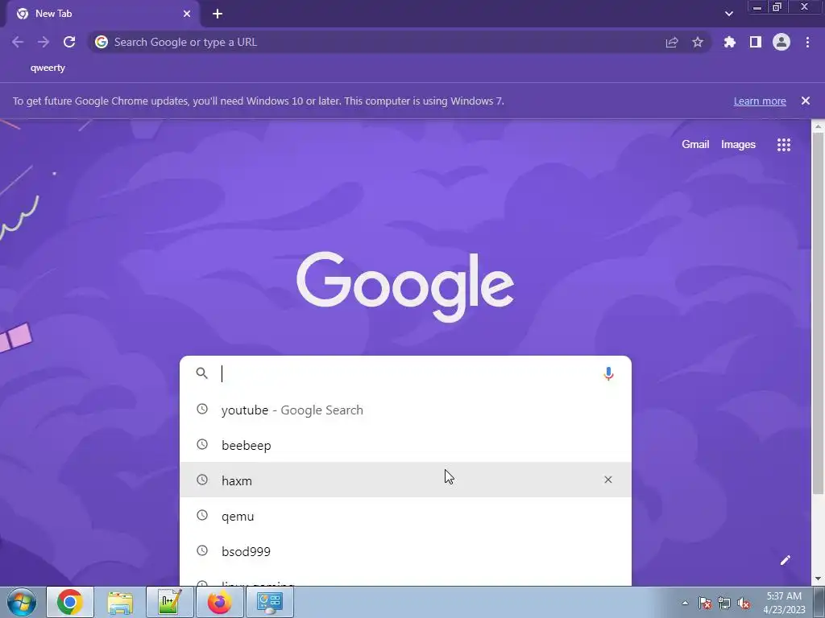
Task: Bookmark this tab with the star icon
Action: tap(698, 42)
